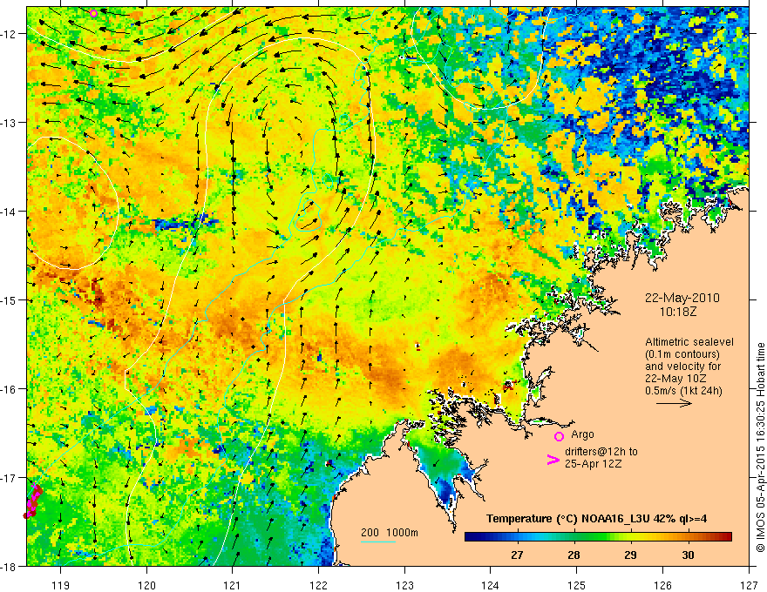Click the latitude axis label -18
This screenshot has height=592, width=767.
point(10,566)
